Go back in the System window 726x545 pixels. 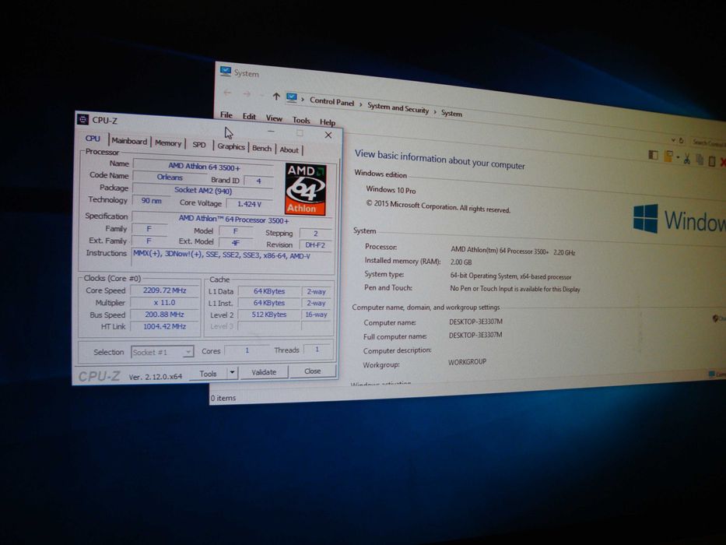pos(227,93)
